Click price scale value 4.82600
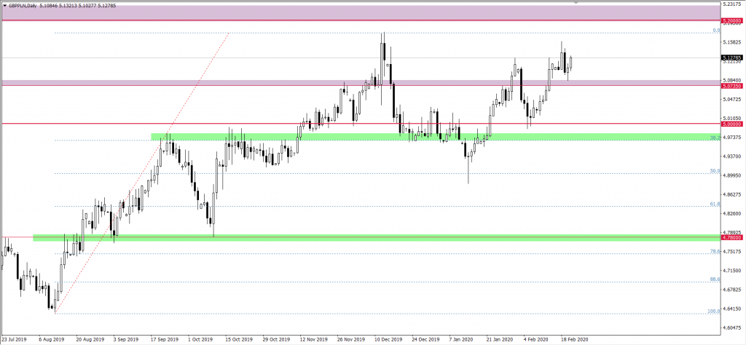 pos(732,213)
